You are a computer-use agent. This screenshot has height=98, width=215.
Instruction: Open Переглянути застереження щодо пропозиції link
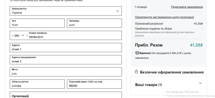(164, 17)
